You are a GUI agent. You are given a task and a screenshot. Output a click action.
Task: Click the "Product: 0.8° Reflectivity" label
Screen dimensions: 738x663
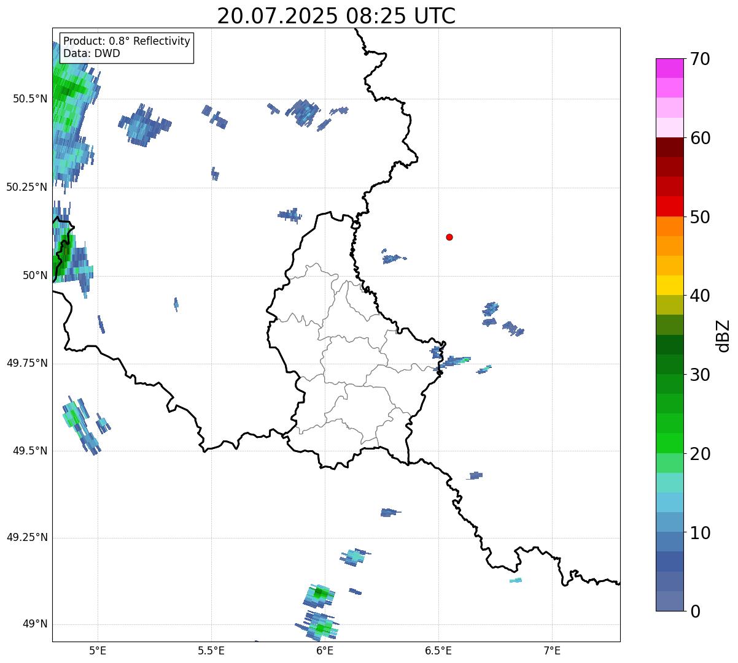[x=127, y=41]
